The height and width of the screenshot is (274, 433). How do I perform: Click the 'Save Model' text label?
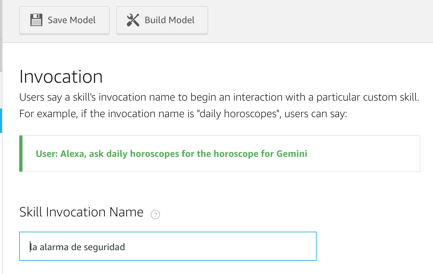point(72,20)
